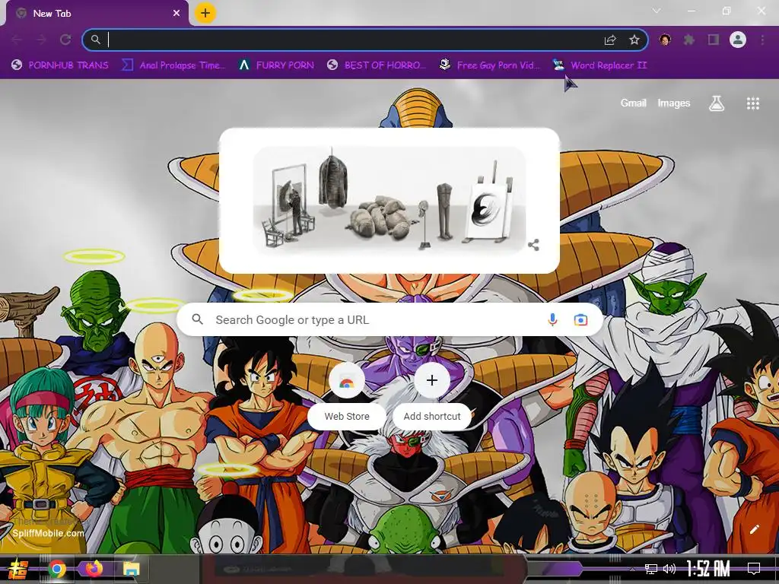779x584 pixels.
Task: Open the Windows Start button
Action: pyautogui.click(x=18, y=569)
